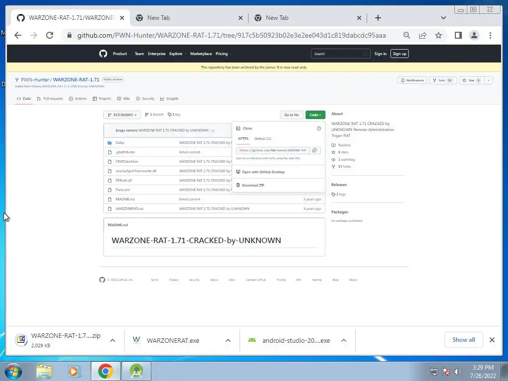Image resolution: width=508 pixels, height=381 pixels.
Task: Expand android-studio download options
Action: [344, 340]
